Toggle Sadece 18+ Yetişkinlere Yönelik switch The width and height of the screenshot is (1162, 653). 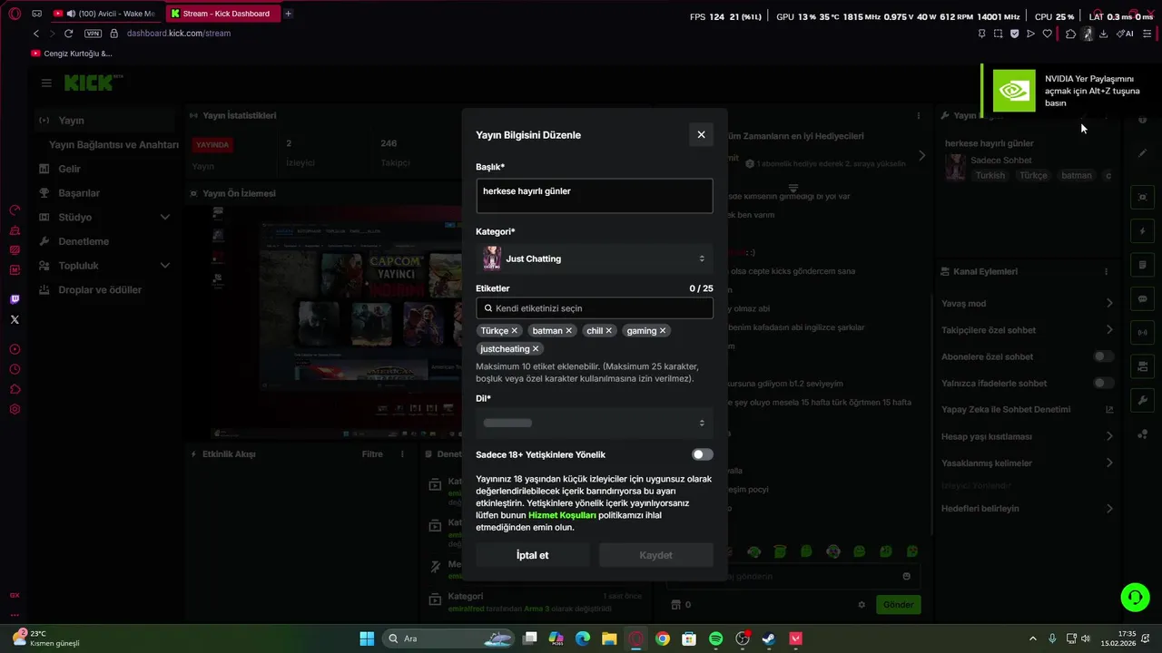[x=702, y=454]
